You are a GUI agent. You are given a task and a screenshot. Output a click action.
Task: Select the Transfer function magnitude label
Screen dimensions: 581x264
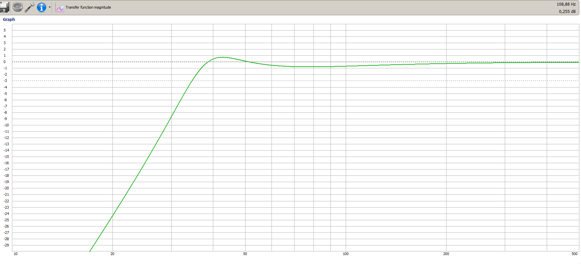click(88, 7)
